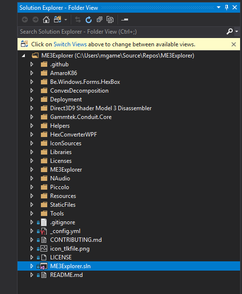
Task: Click the ME3Explorer.sln solution icon
Action: coord(44,266)
